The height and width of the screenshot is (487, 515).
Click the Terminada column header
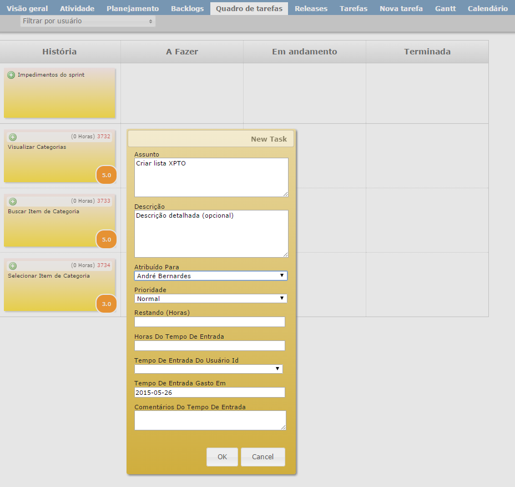427,52
